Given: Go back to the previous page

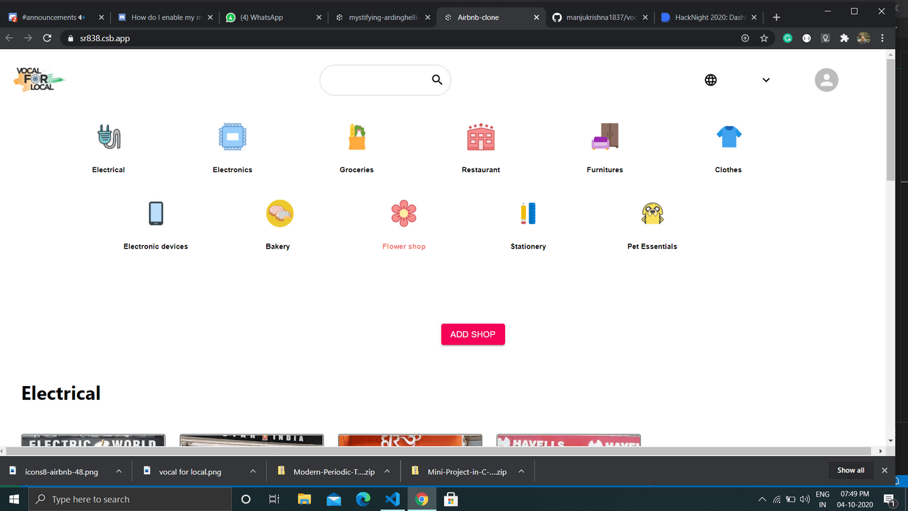Looking at the screenshot, I should click(x=9, y=38).
